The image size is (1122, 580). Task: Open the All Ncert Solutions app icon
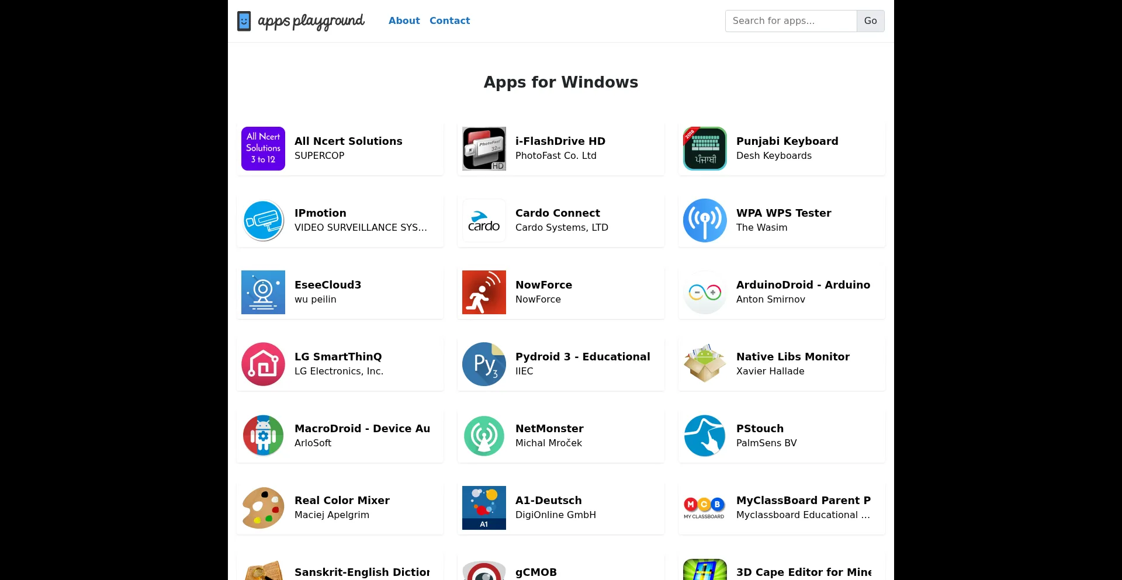263,148
